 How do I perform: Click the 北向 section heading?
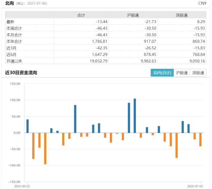pos(10,3)
